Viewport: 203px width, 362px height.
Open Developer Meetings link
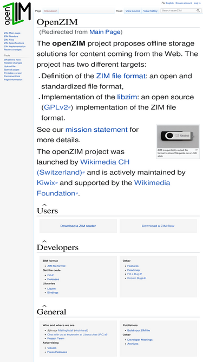pyautogui.click(x=140, y=340)
